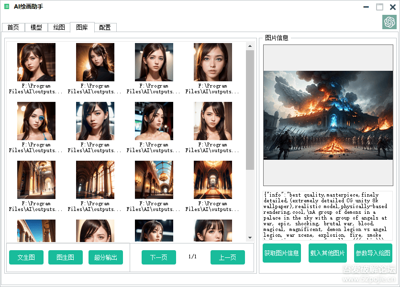Click the 文生图 button
400x287 pixels.
[x=26, y=257]
